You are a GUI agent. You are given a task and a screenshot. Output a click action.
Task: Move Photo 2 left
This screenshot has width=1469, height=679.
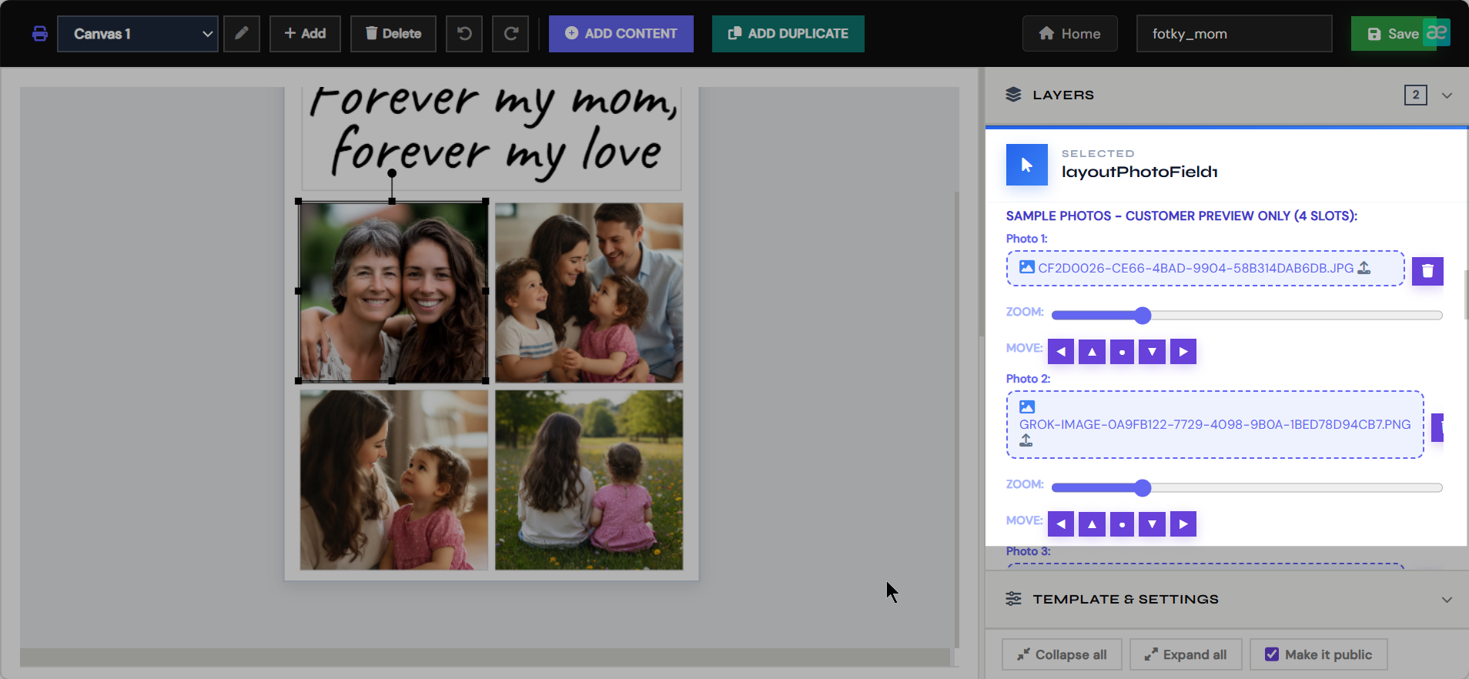click(x=1061, y=524)
